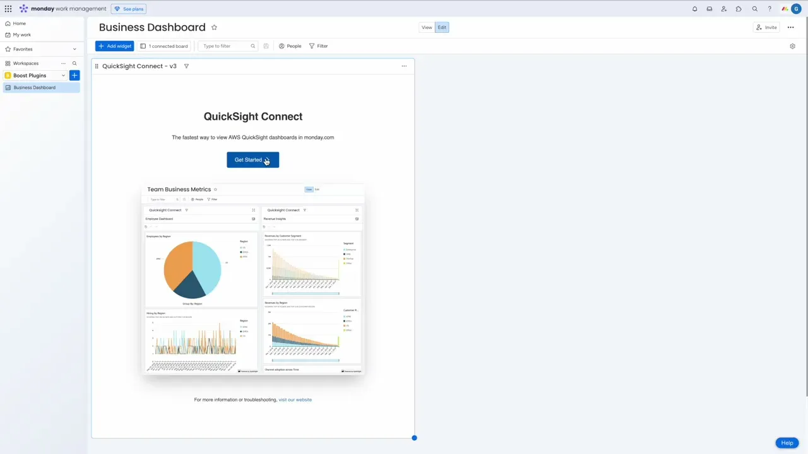Star the Business Dashboard as favorite
This screenshot has width=808, height=454.
point(214,27)
